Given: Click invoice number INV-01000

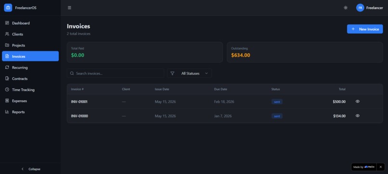Looking at the screenshot, I should [x=79, y=116].
